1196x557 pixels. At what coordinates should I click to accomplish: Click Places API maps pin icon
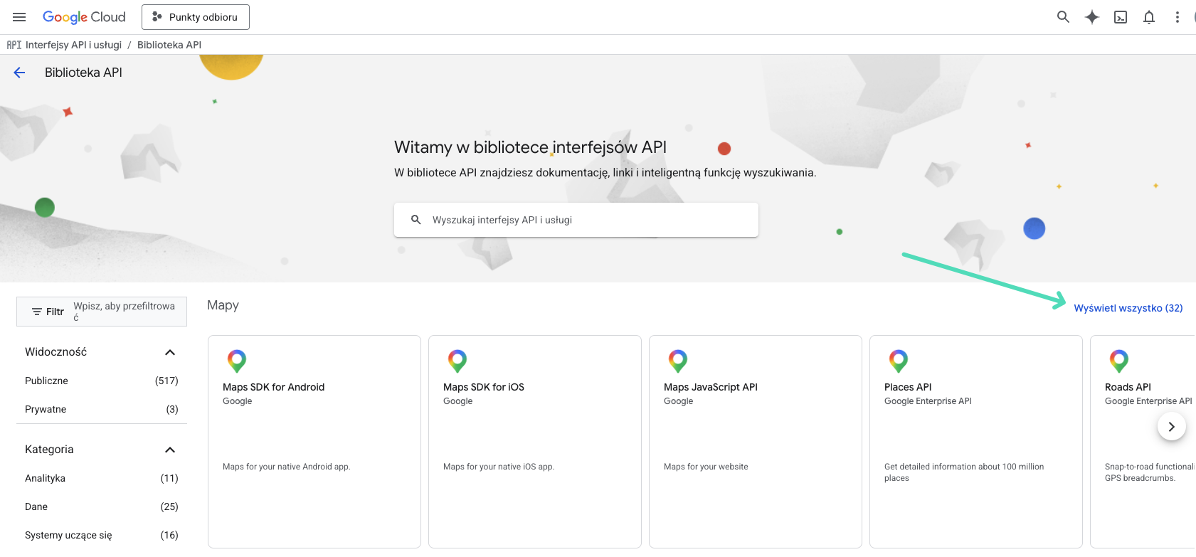(899, 361)
